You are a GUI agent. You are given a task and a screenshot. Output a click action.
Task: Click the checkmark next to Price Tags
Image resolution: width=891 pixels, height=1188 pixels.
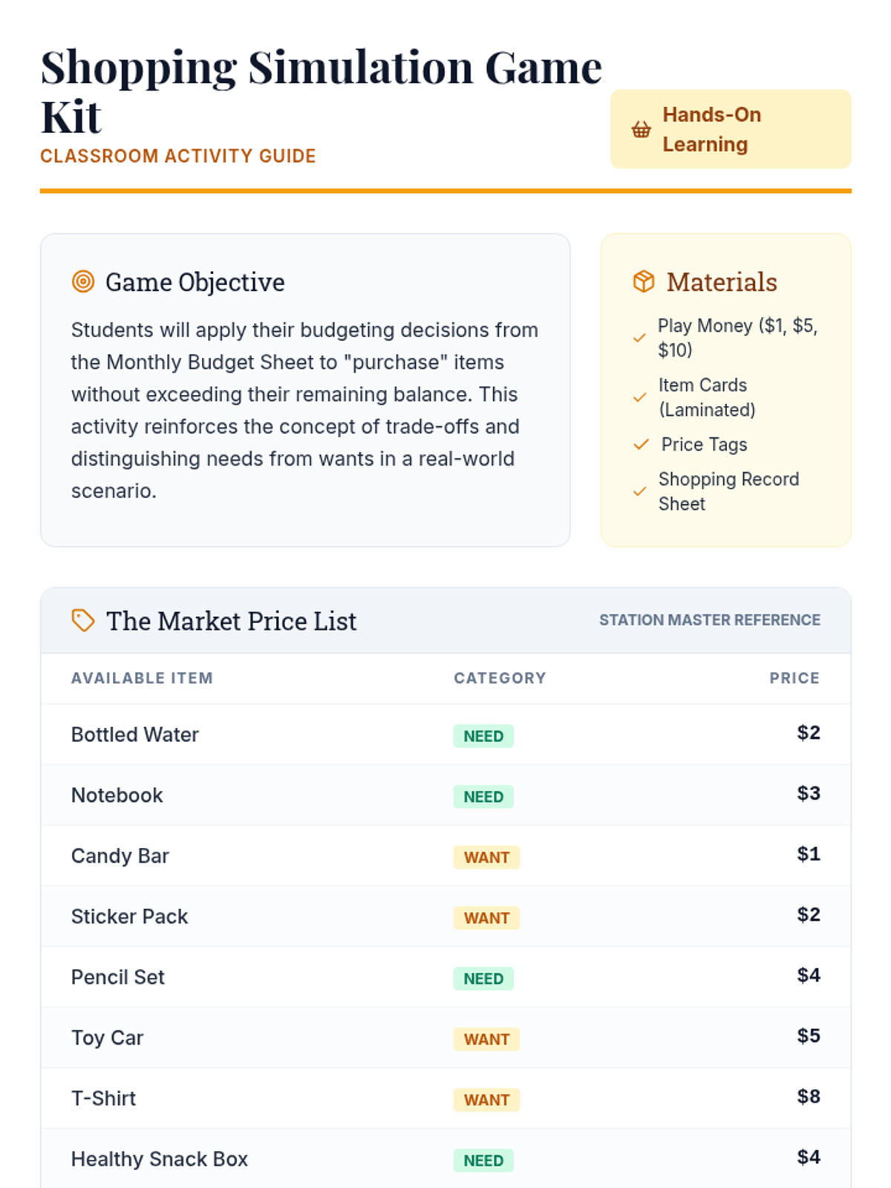point(641,444)
